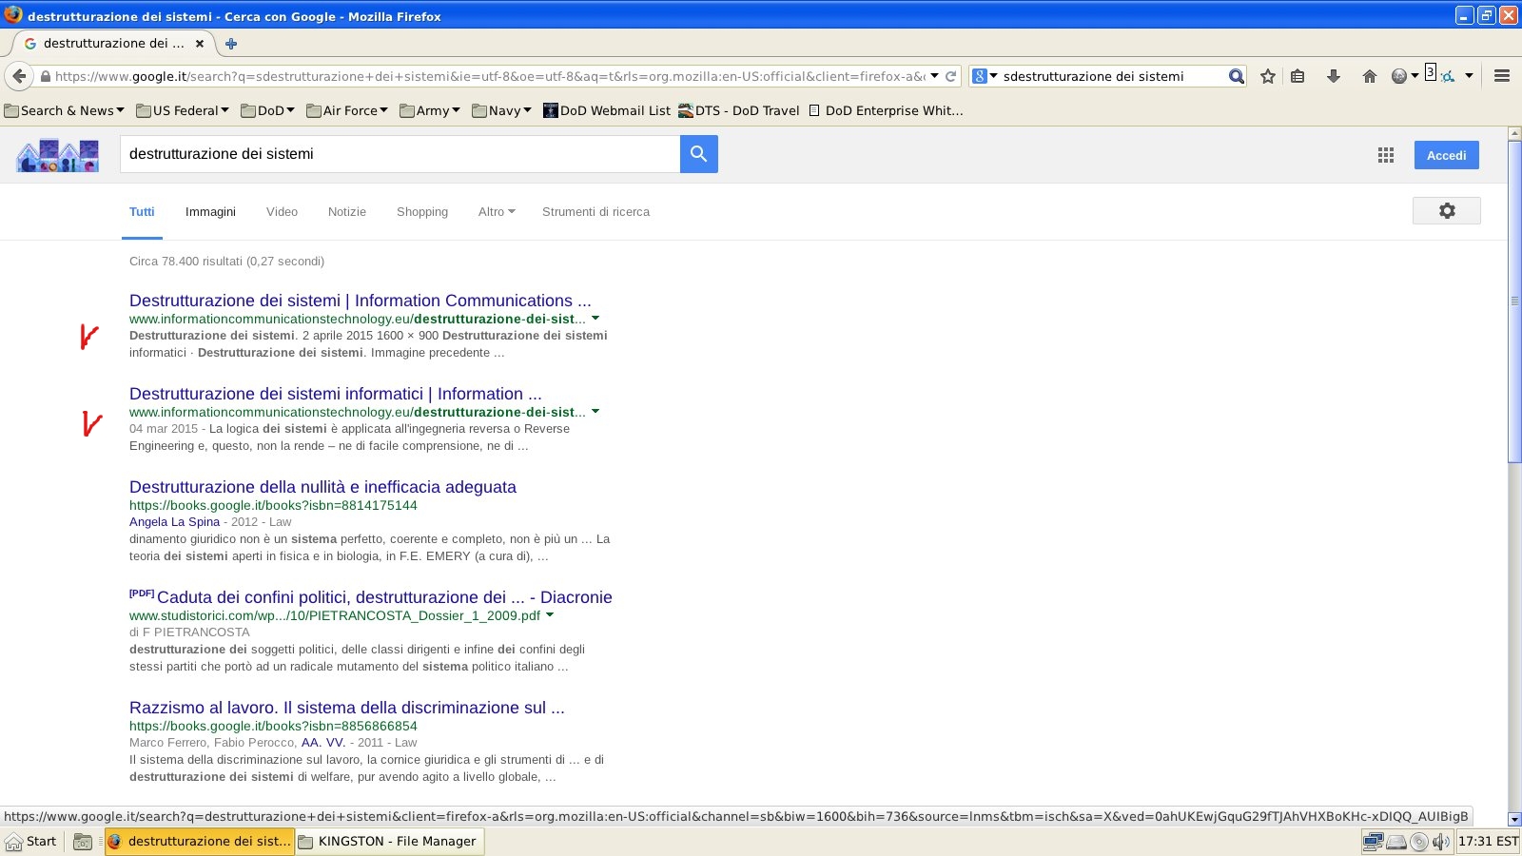1522x856 pixels.
Task: Click the hard drive tray icon
Action: (1396, 841)
